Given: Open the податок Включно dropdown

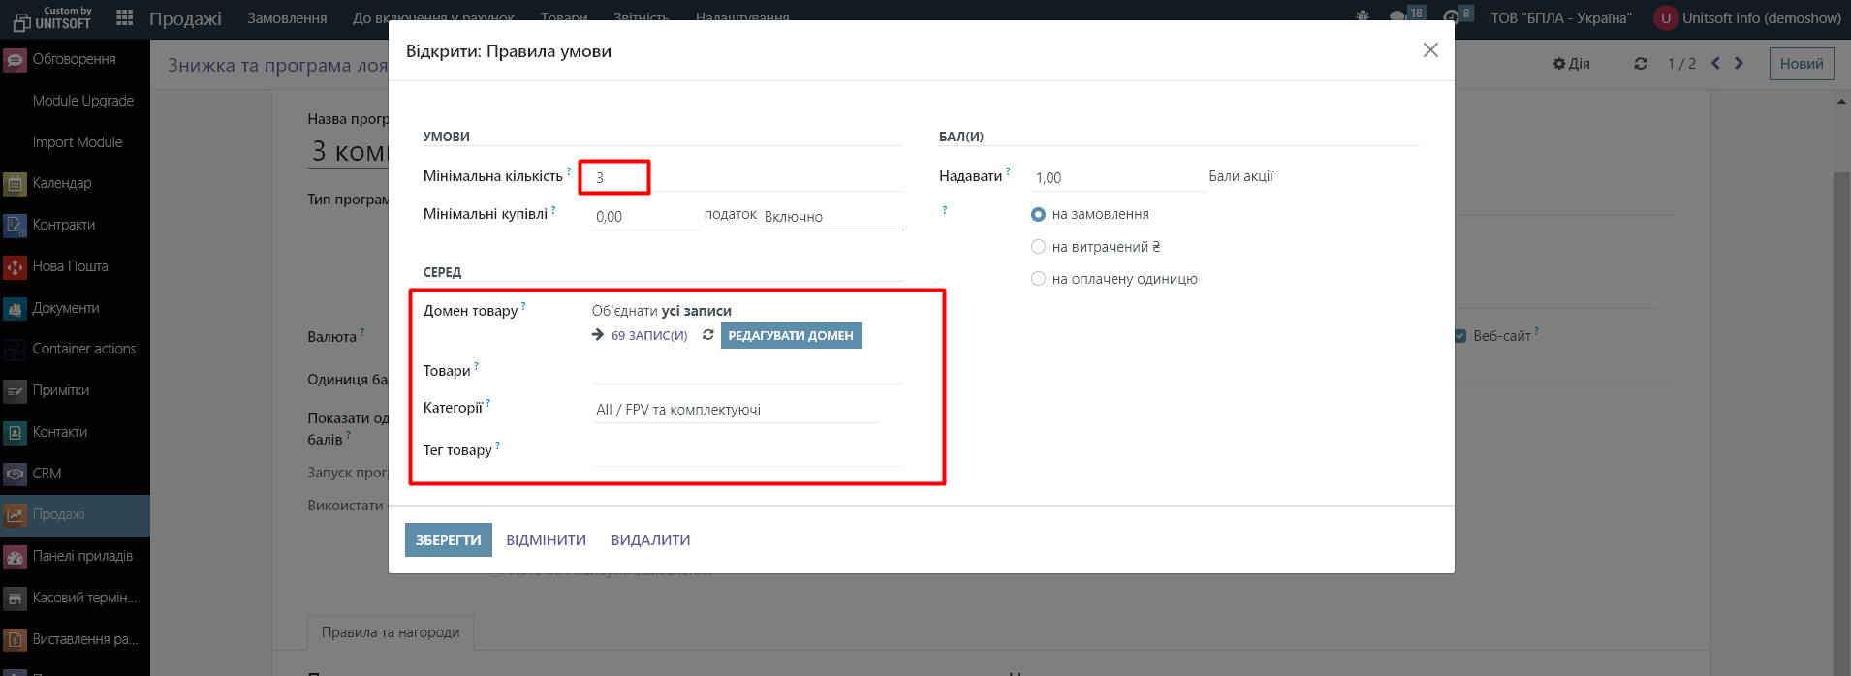Looking at the screenshot, I should pyautogui.click(x=831, y=217).
